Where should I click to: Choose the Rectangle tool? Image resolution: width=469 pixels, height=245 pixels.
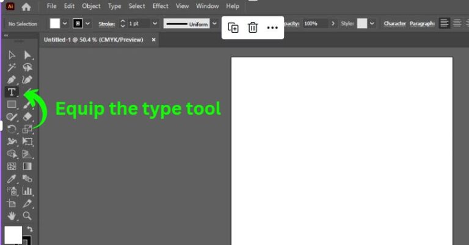12,105
